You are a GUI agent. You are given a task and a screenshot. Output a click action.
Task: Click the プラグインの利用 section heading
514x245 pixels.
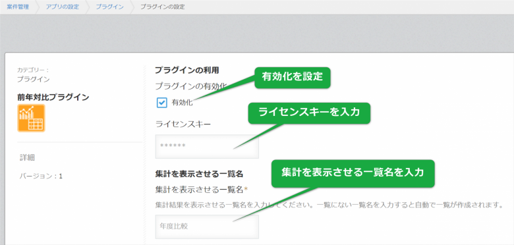pos(187,70)
